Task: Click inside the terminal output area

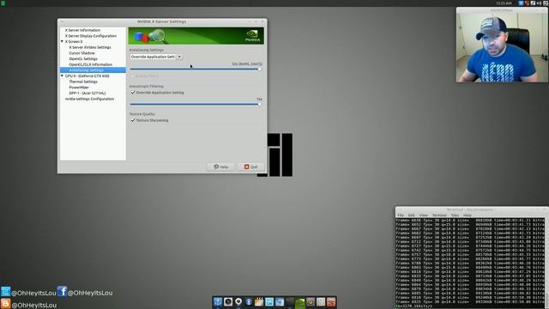Action: (470, 262)
